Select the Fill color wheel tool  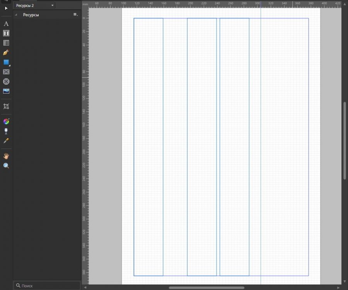click(x=6, y=121)
